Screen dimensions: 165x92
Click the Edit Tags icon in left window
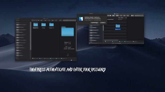coord(53,20)
